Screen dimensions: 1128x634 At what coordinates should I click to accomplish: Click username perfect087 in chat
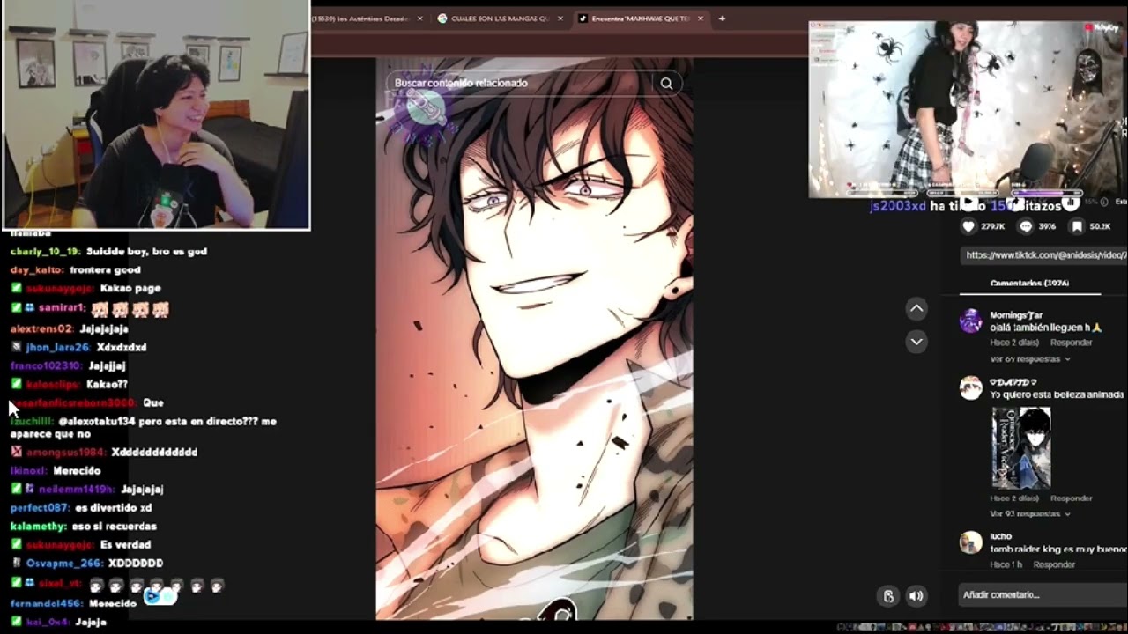[40, 507]
